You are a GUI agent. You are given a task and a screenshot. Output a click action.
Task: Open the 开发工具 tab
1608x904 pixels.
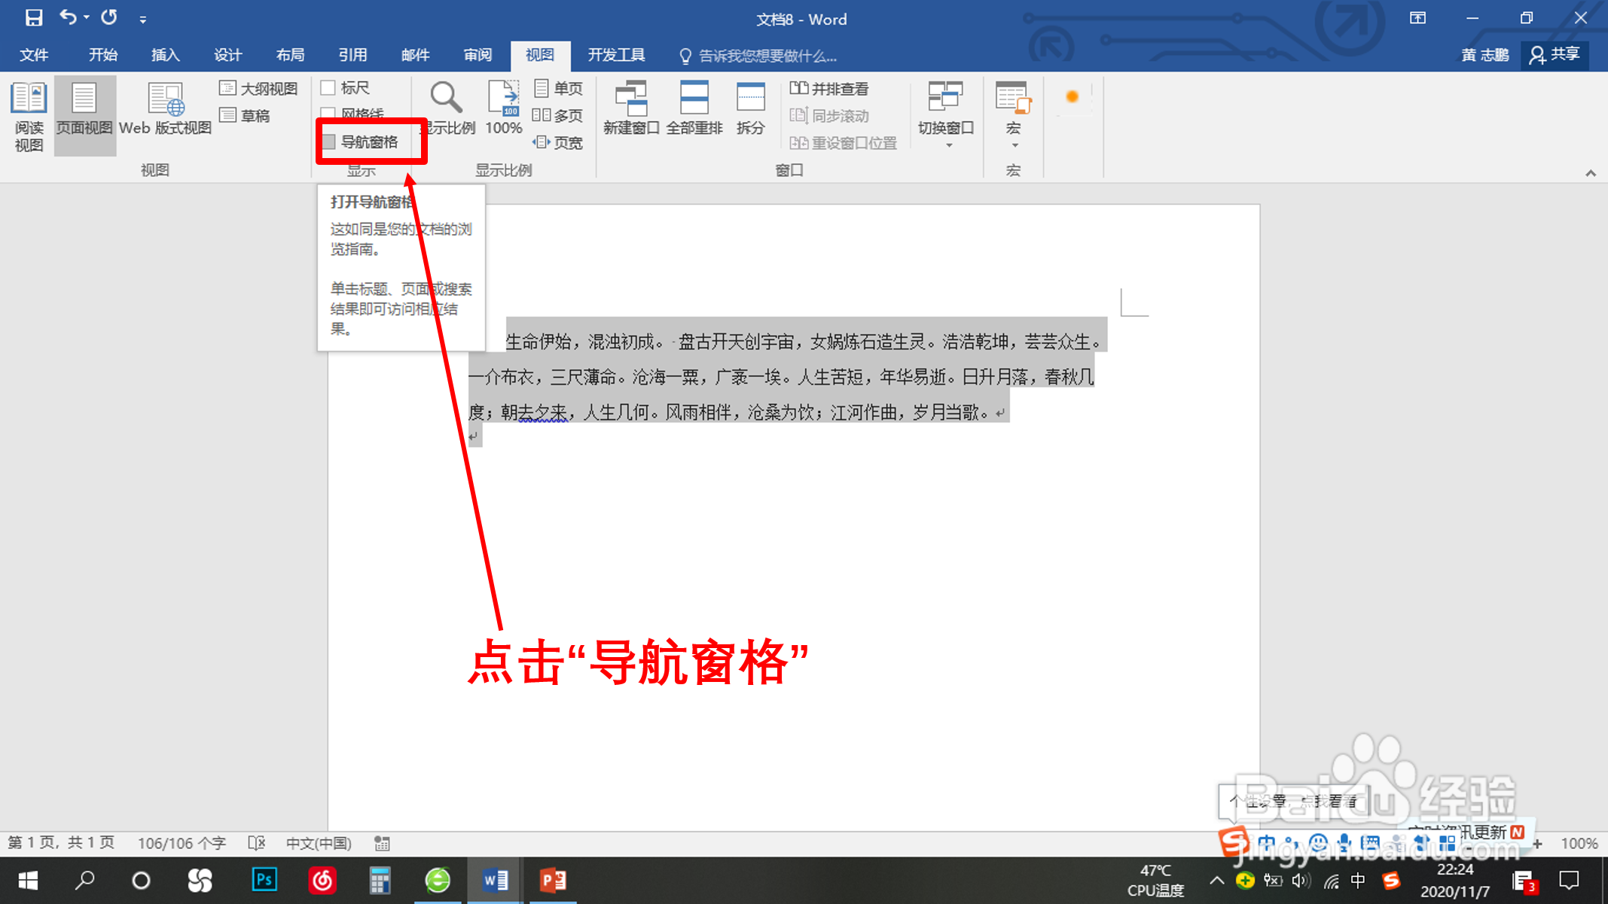pos(617,55)
